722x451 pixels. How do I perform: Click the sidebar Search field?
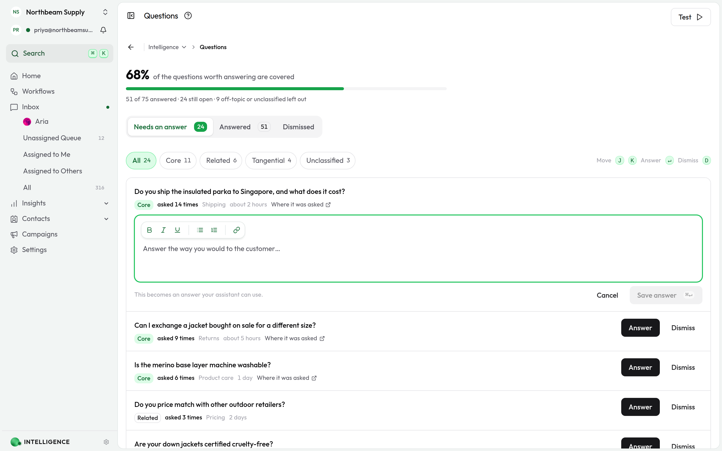[x=60, y=53]
